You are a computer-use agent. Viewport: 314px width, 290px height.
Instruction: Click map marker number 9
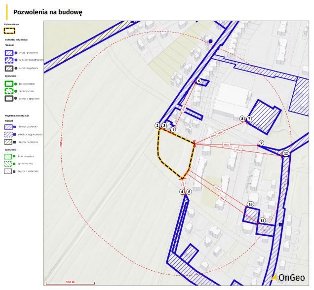[x=261, y=143]
